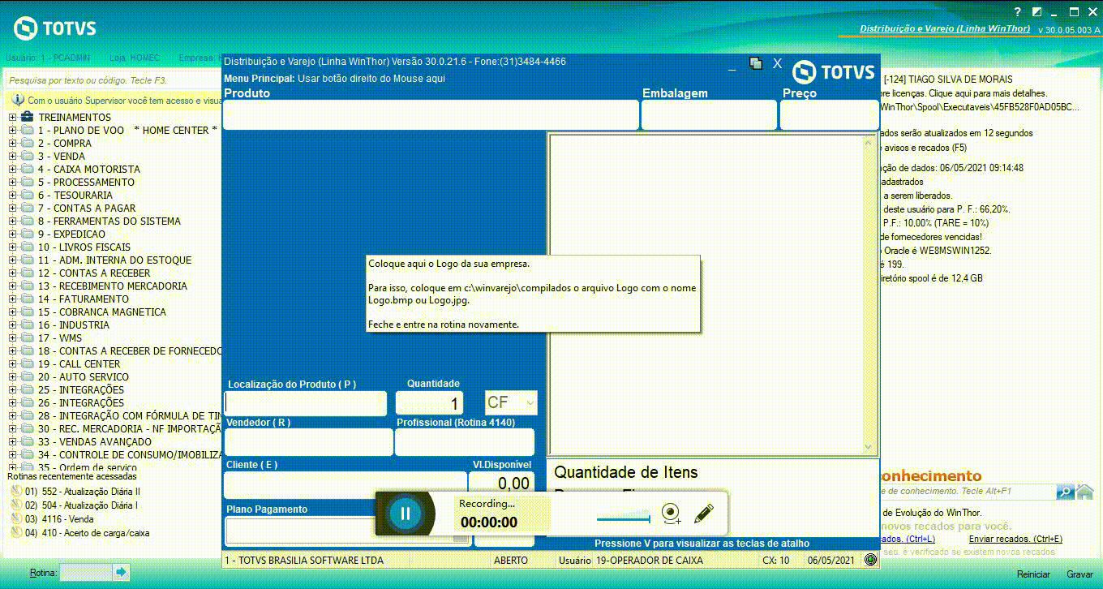Click the Enviar recados (Ctrl+E) link
This screenshot has height=589, width=1103.
1015,539
